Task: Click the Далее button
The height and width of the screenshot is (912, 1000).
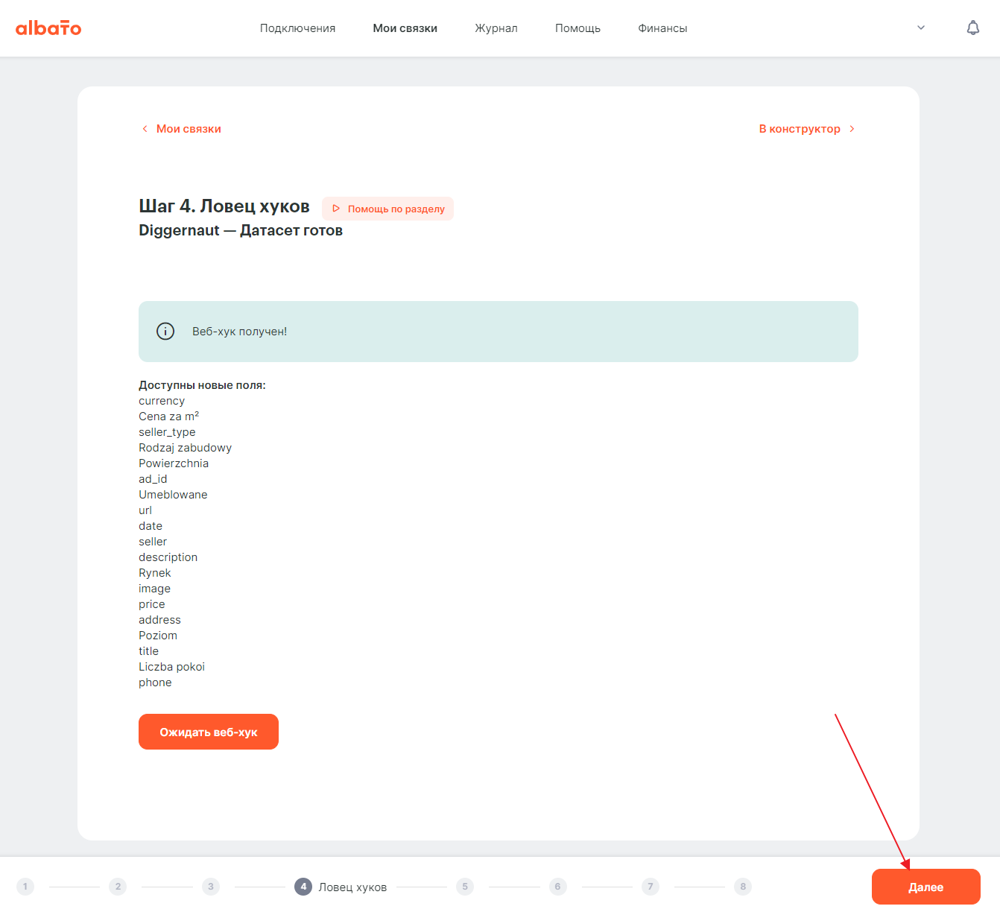Action: click(926, 887)
